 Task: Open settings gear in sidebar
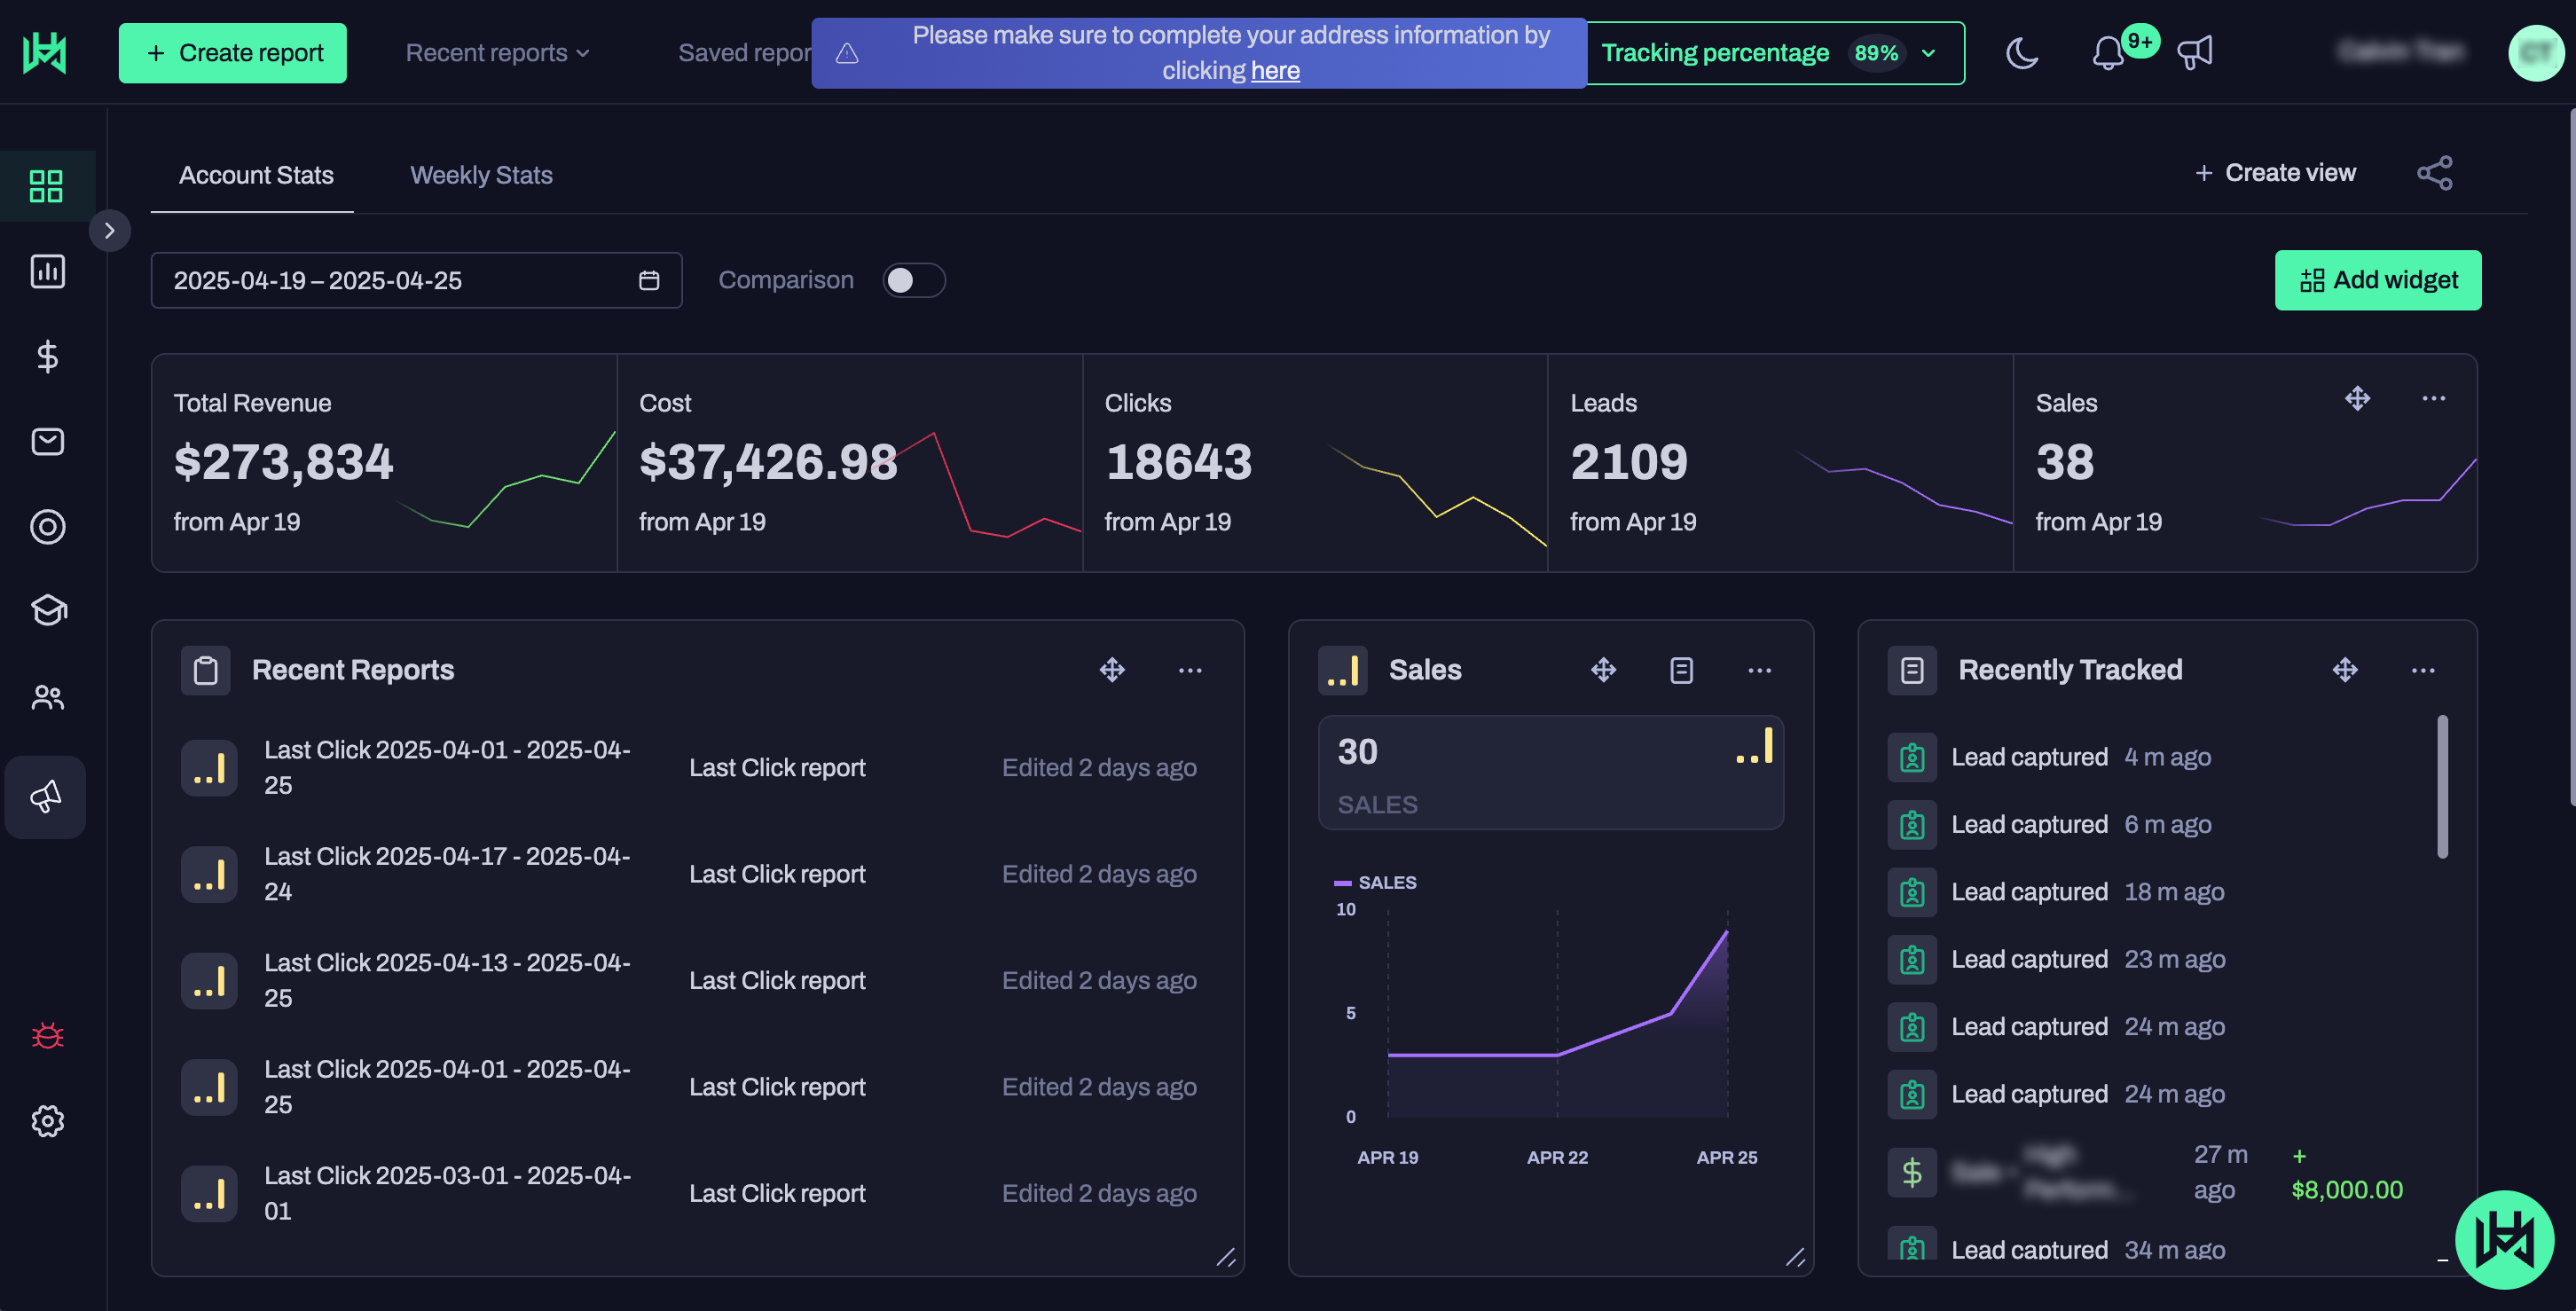tap(47, 1121)
